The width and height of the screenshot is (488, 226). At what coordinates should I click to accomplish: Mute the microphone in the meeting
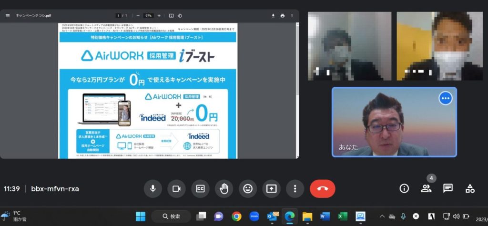[153, 189]
